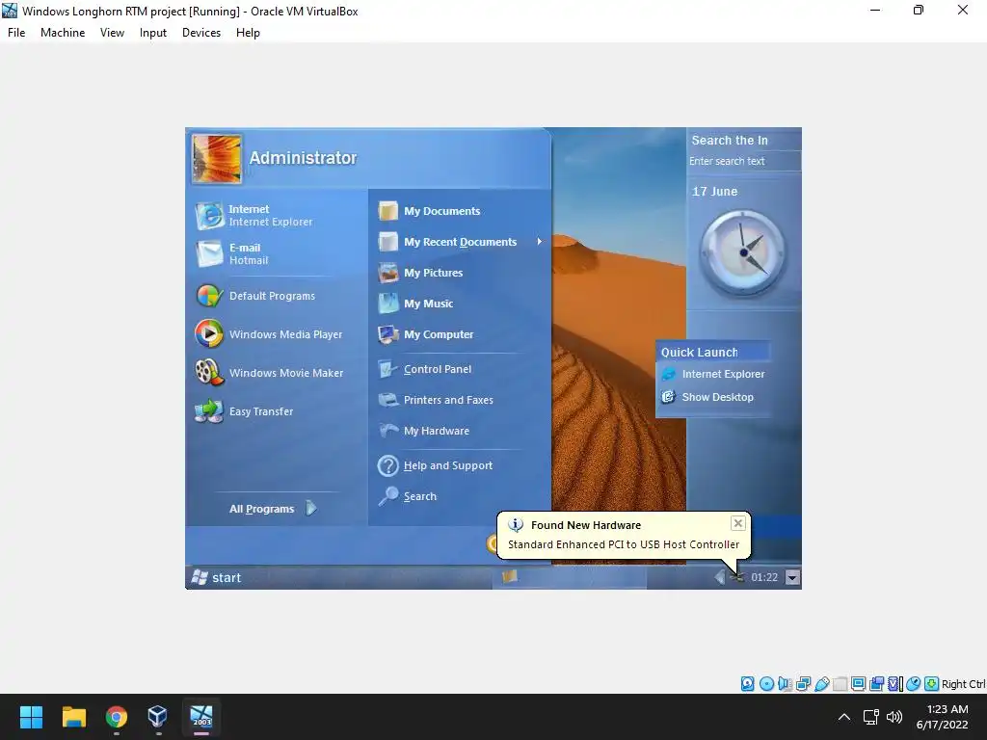
Task: Click the hard disk activity indicator
Action: tap(748, 684)
